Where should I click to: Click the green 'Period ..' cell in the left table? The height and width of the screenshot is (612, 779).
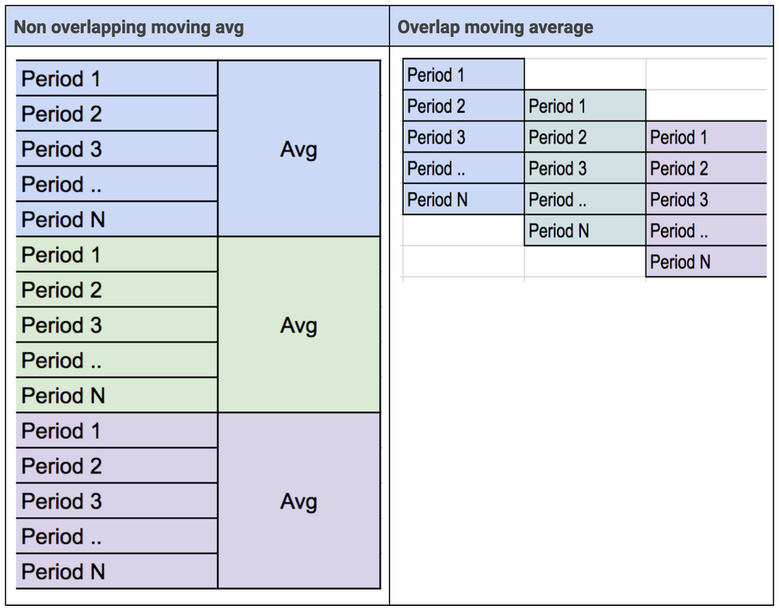[x=117, y=360]
